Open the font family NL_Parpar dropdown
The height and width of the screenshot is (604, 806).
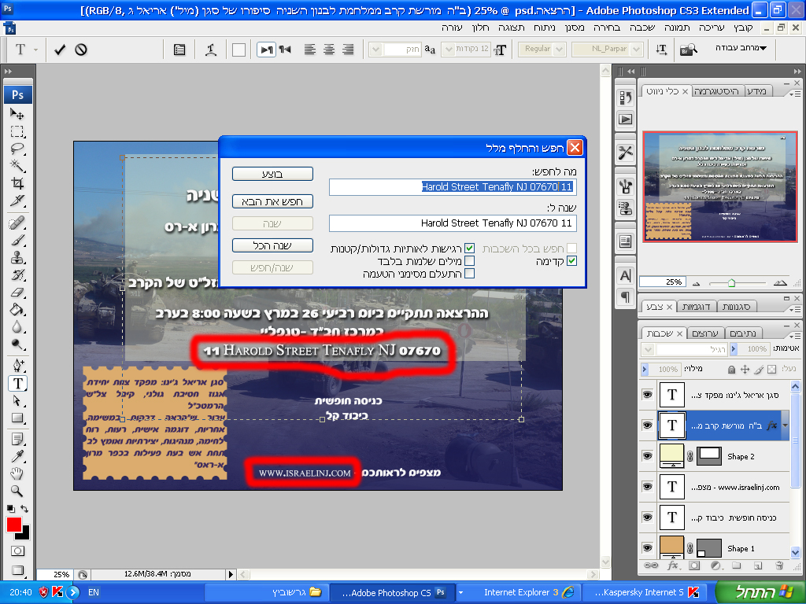tap(637, 50)
